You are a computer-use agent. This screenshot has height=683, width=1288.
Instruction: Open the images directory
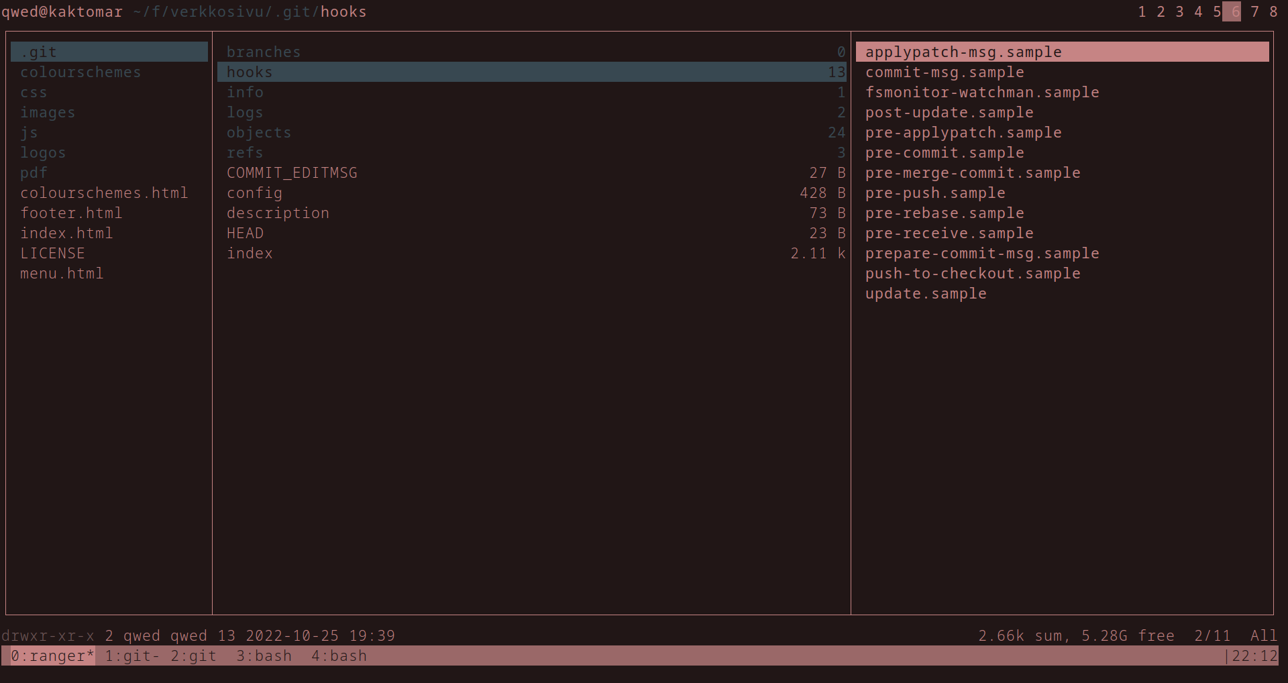(x=48, y=113)
